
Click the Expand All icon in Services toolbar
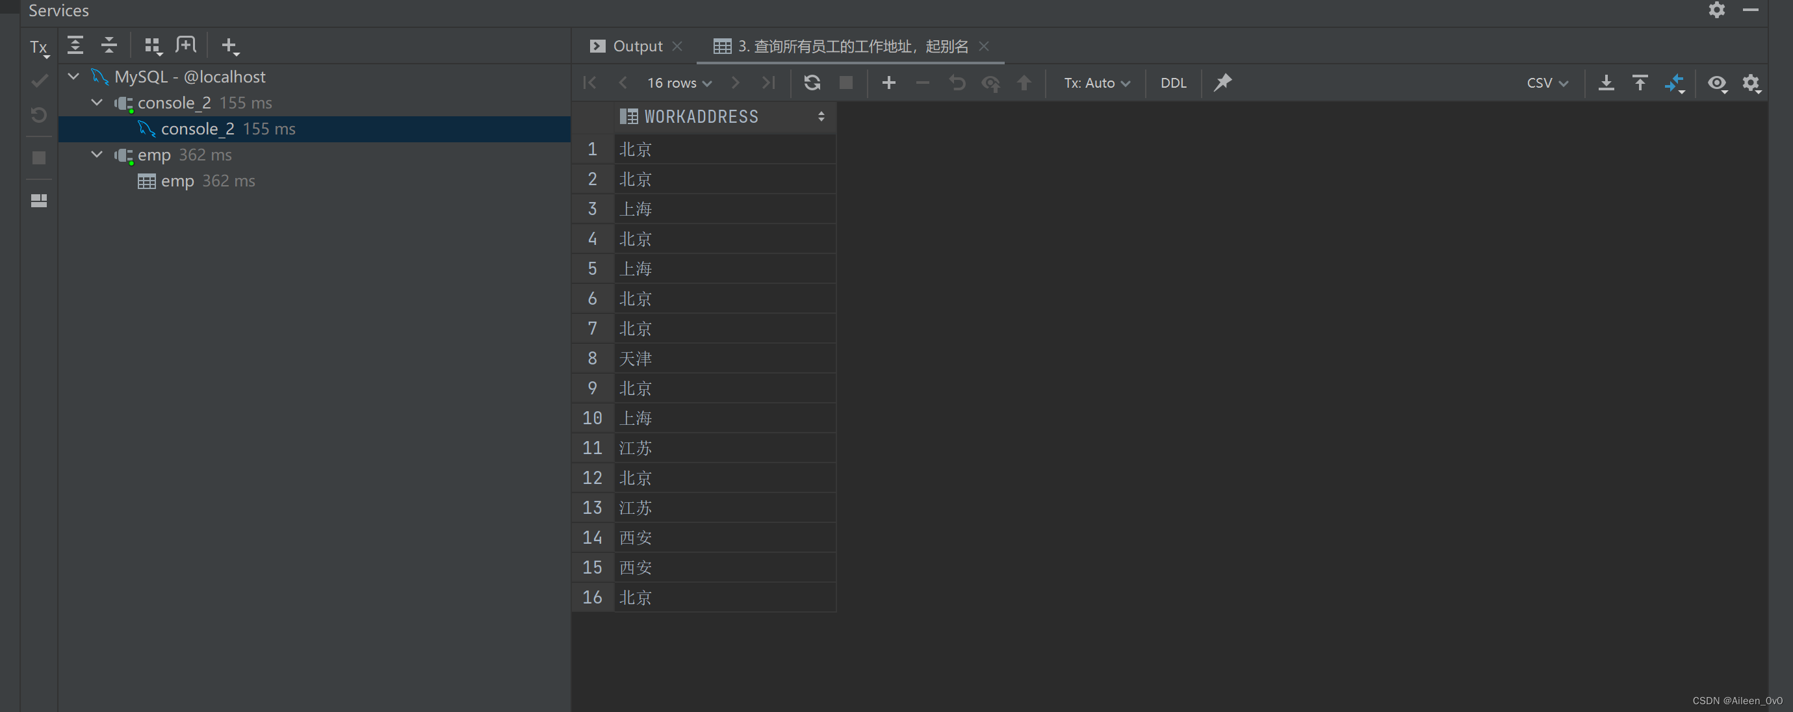(x=75, y=45)
